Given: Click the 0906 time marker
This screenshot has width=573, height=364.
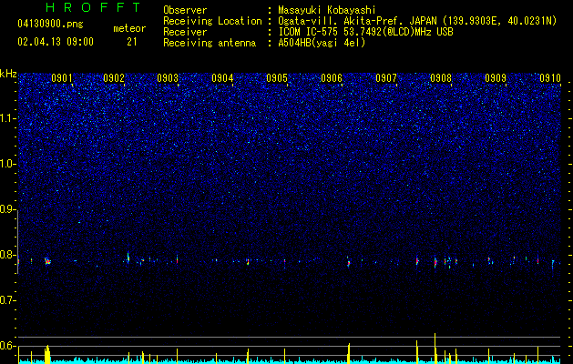Looking at the screenshot, I should tap(332, 78).
